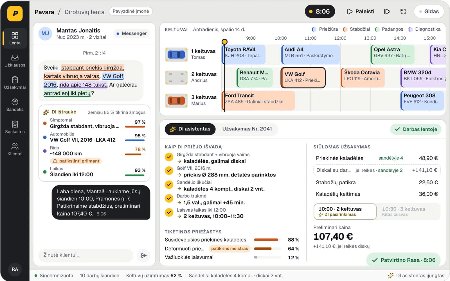Select the blue car icon for 1 keltuvas
Viewport: 450px width, 281px height.
(176, 54)
